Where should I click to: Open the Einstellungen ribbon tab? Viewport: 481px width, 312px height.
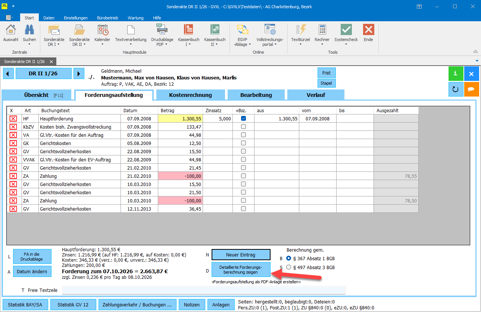76,18
